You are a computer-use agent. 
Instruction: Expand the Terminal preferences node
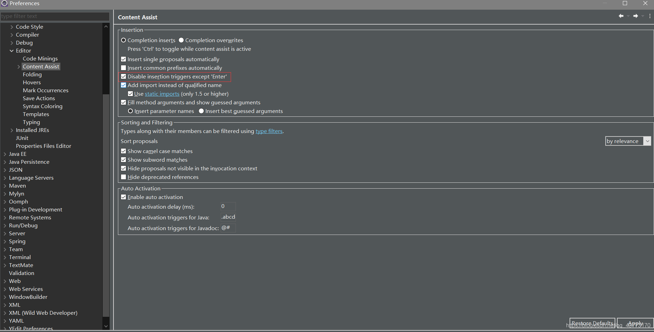pyautogui.click(x=5, y=257)
